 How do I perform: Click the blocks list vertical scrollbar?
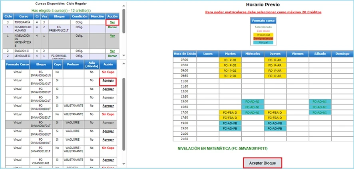tap(123, 100)
